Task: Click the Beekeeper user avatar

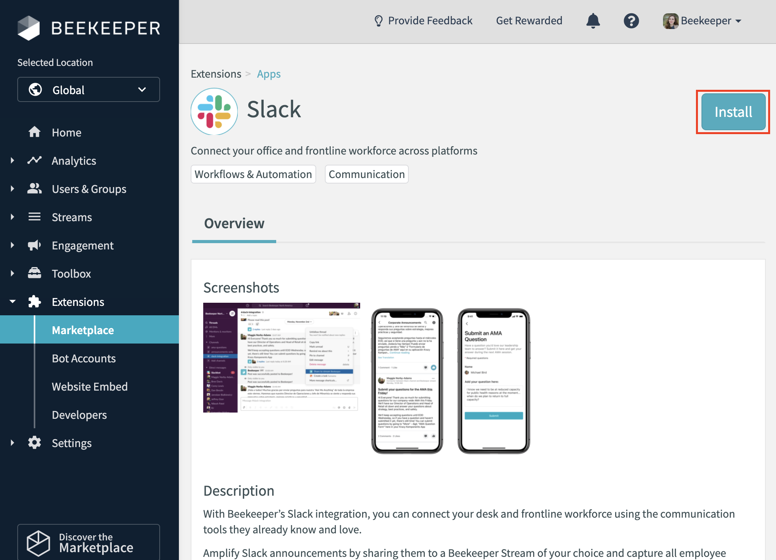Action: click(x=670, y=21)
